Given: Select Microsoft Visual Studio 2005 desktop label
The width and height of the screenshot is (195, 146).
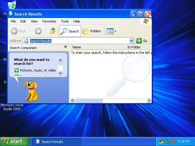Looking at the screenshot, I should click(12, 107).
